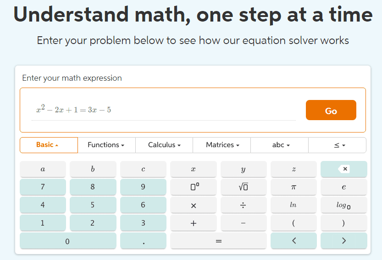Insert the pi constant
382x260 pixels.
pos(293,187)
